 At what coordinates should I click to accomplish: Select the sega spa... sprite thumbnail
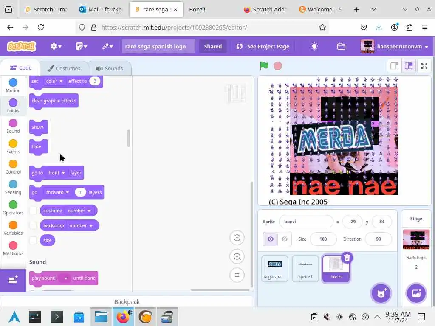tap(275, 268)
